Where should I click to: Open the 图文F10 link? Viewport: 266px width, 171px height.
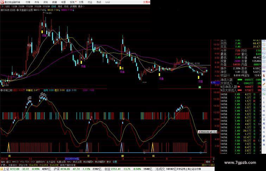[x=206, y=165]
